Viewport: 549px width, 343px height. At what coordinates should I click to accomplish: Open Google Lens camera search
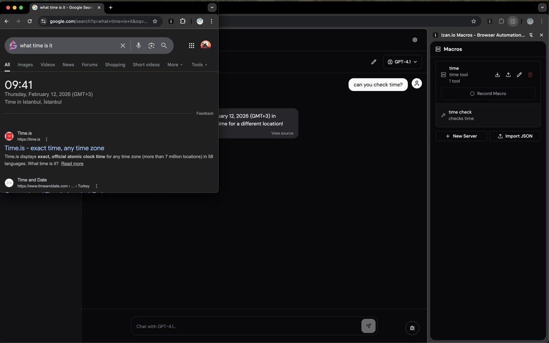pyautogui.click(x=151, y=45)
